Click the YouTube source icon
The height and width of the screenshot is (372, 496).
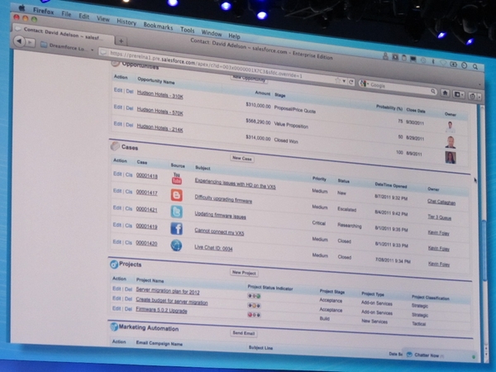click(x=177, y=179)
